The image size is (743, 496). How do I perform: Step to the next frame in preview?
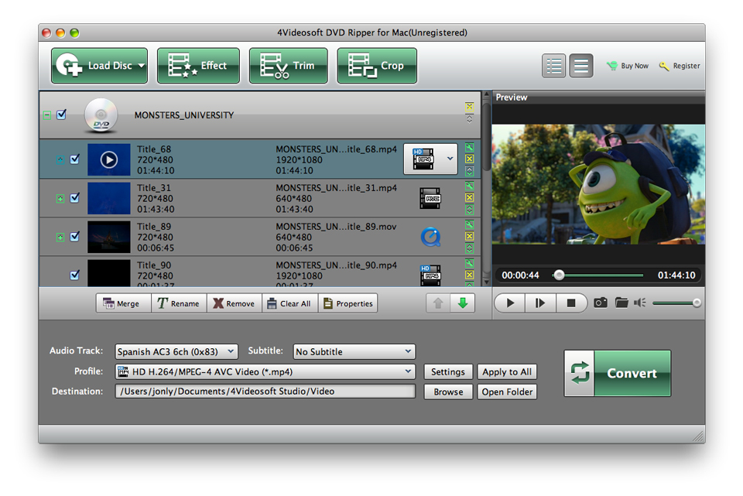pyautogui.click(x=540, y=303)
